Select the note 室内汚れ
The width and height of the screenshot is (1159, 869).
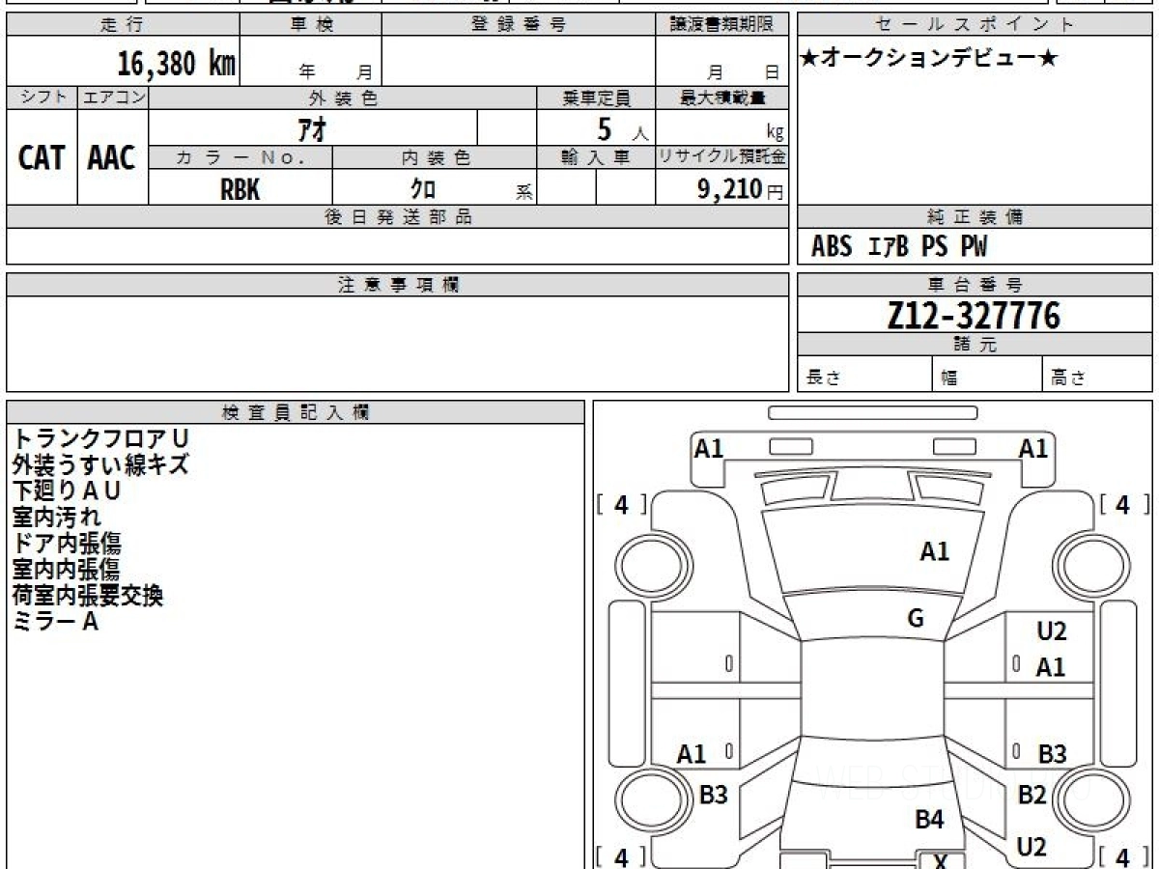pyautogui.click(x=56, y=517)
